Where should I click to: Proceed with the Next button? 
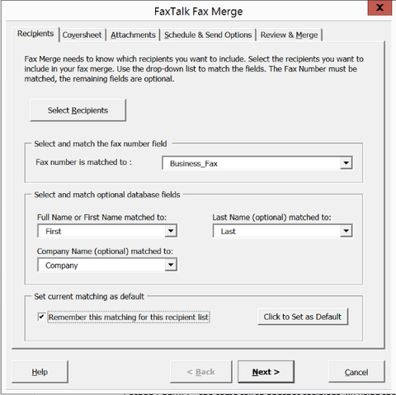tap(266, 372)
